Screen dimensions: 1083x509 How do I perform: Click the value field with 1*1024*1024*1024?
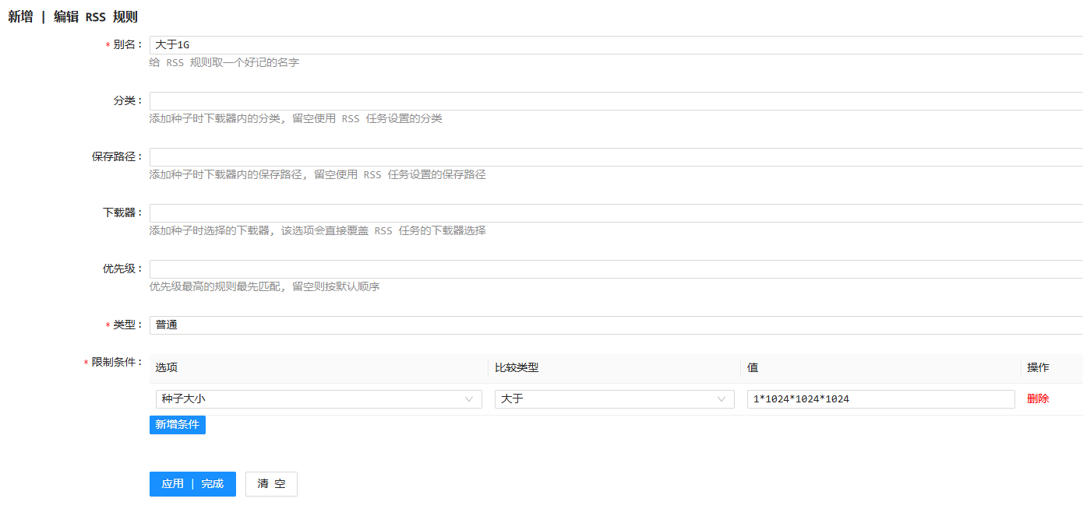coord(880,399)
